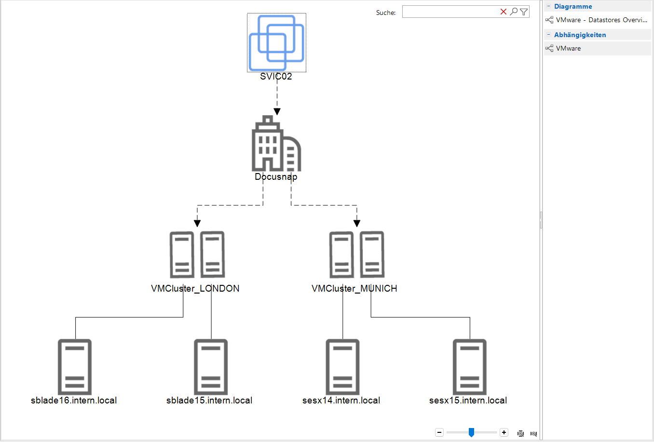Click the sblade15.intern.local label
Viewport: 654px width, 442px height.
tap(209, 400)
